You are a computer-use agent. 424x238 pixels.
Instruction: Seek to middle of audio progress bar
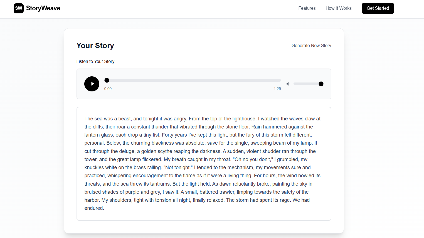point(193,80)
